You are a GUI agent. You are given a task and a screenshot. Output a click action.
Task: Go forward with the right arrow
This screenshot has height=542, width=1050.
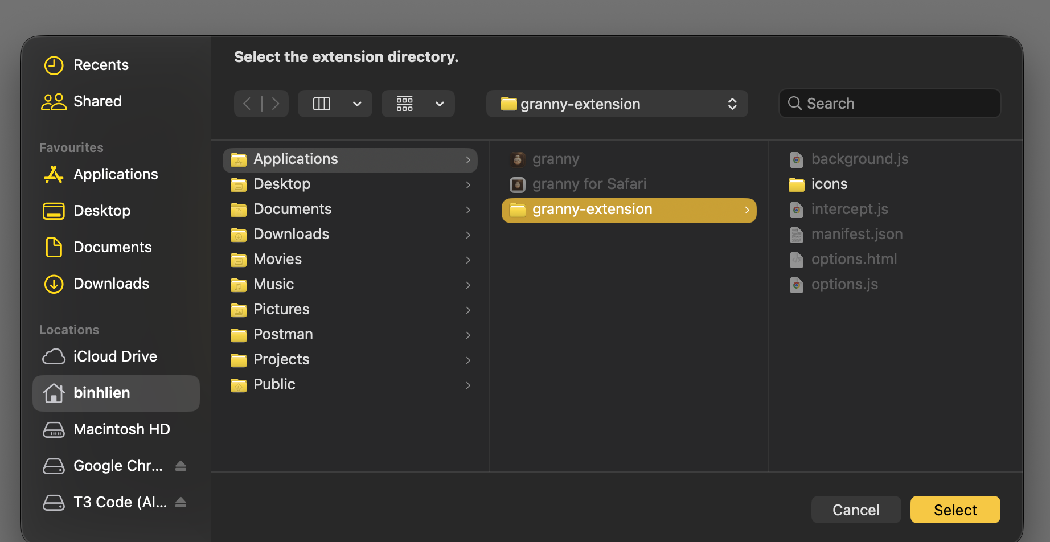click(276, 104)
